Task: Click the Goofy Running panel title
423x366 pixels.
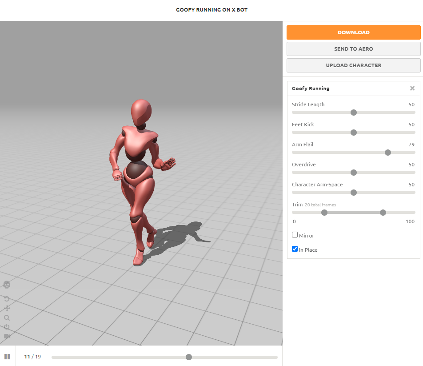Action: [311, 88]
